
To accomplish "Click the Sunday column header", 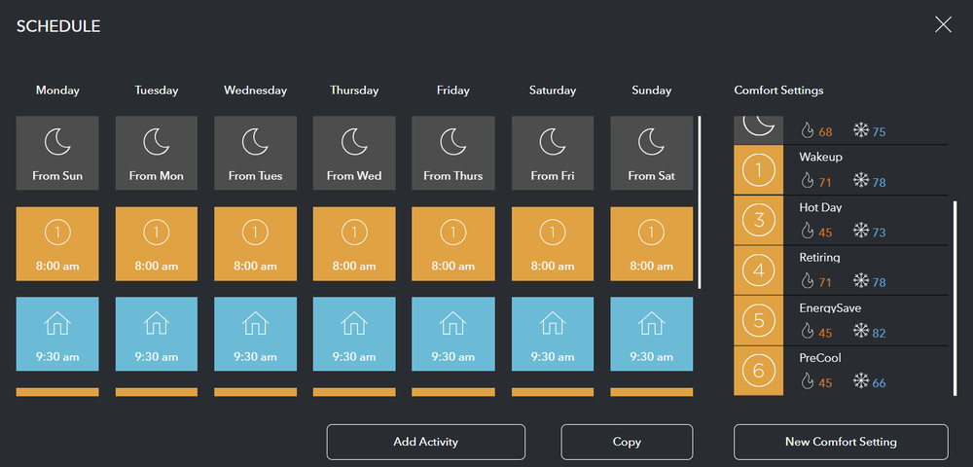I will tap(652, 90).
